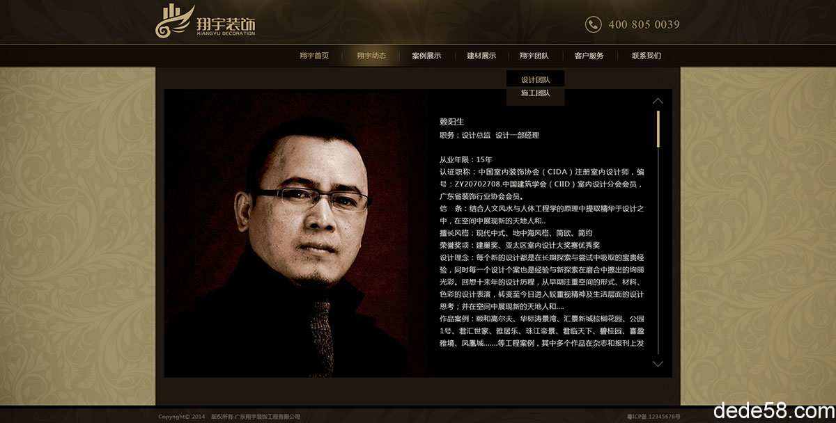Click the up arrow above profile scrollbar
The height and width of the screenshot is (423, 836).
point(658,101)
